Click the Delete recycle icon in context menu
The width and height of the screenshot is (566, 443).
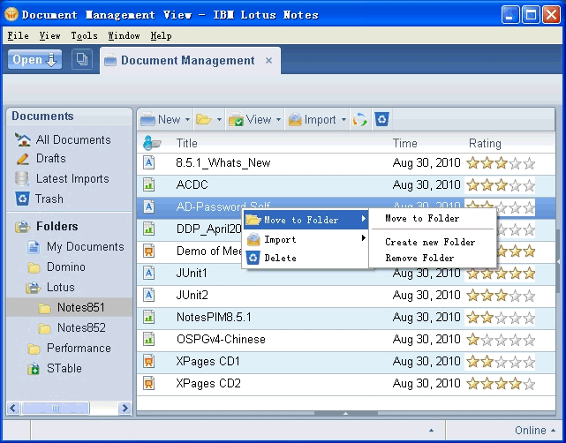tap(253, 258)
